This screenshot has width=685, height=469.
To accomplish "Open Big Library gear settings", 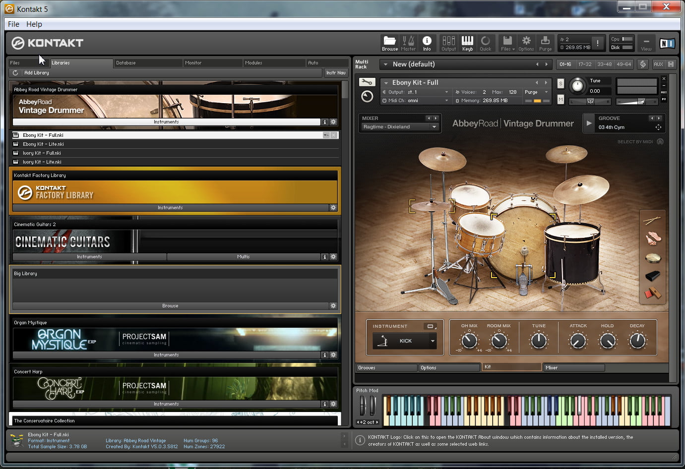I will tap(333, 306).
